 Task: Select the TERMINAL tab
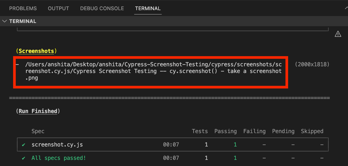tap(148, 9)
